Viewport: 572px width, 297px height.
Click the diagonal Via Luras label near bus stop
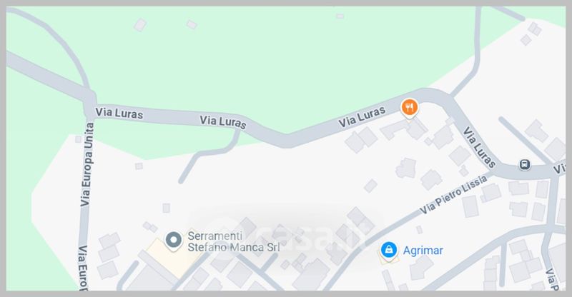[479, 147]
